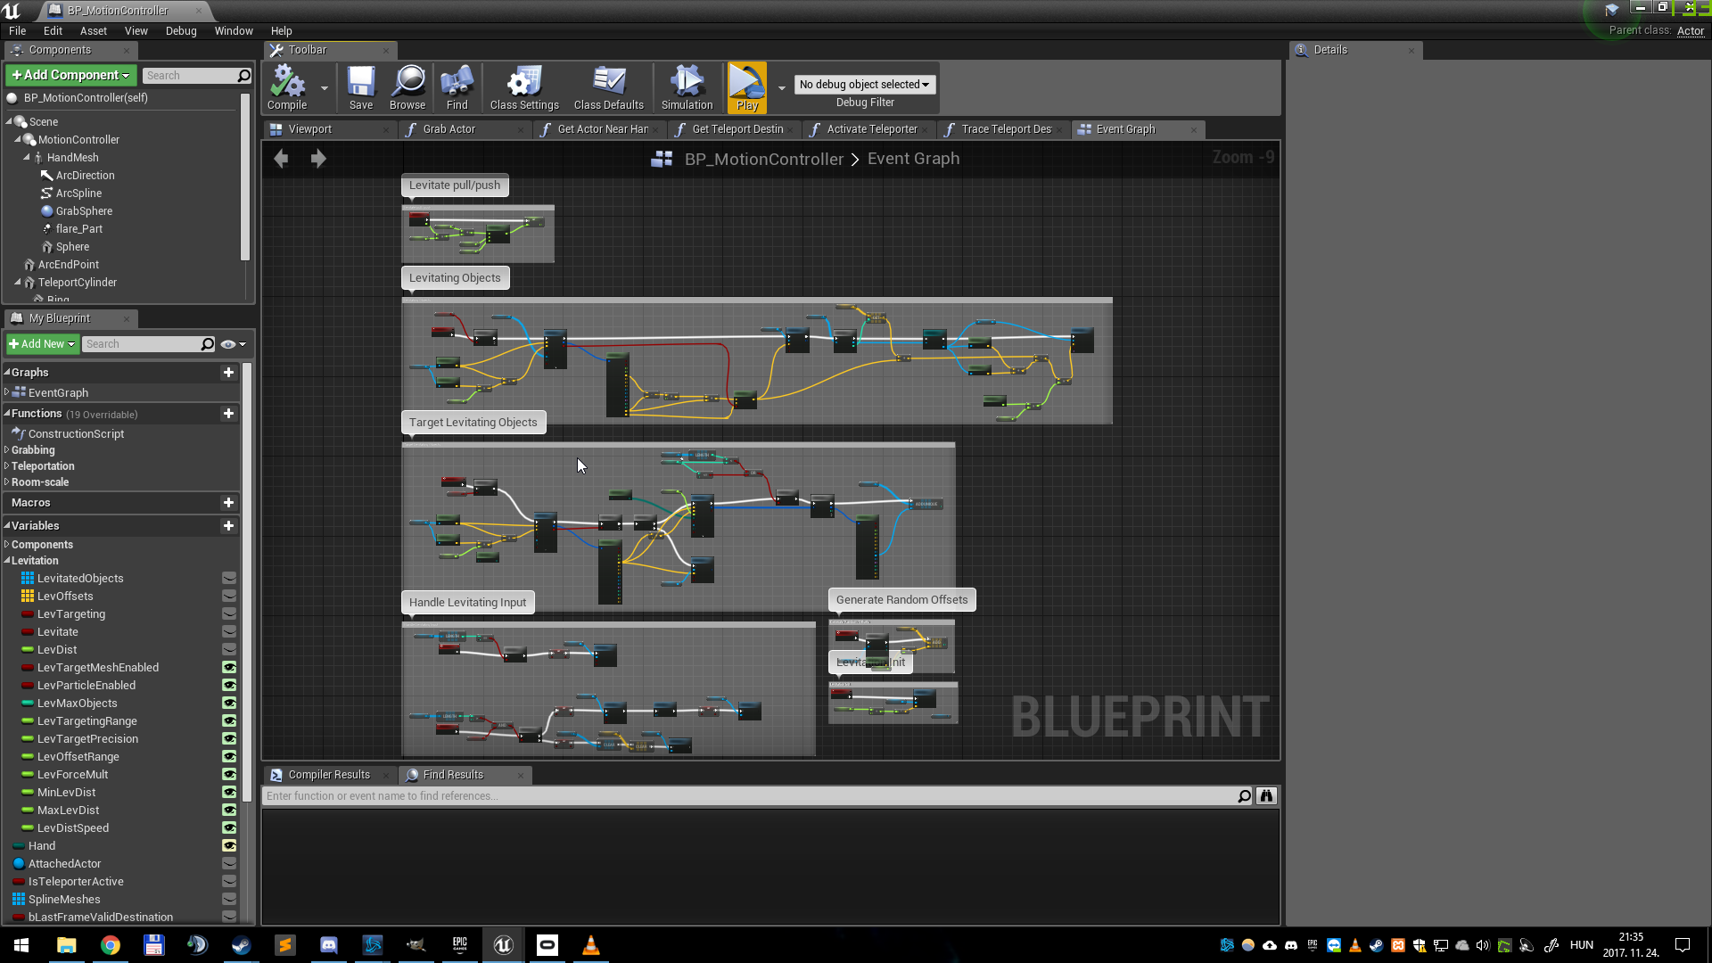This screenshot has height=963, width=1712.
Task: Save the blueprint with Save icon
Action: coord(360,86)
